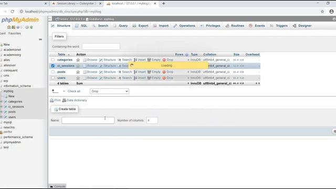Open the Triggers tab
This screenshot has height=189, width=336.
pyautogui.click(x=279, y=26)
